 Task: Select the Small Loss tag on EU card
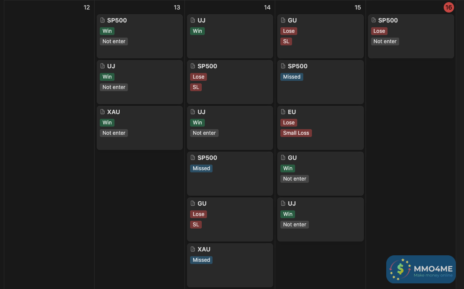(296, 133)
